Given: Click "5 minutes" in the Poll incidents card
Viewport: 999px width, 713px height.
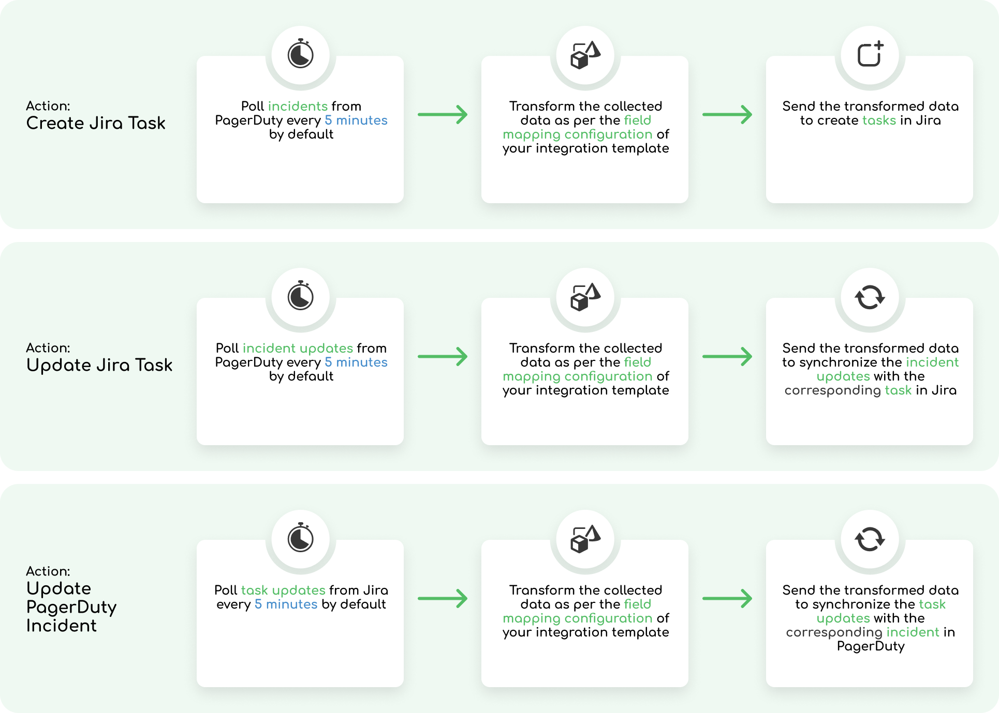Looking at the screenshot, I should pos(356,120).
